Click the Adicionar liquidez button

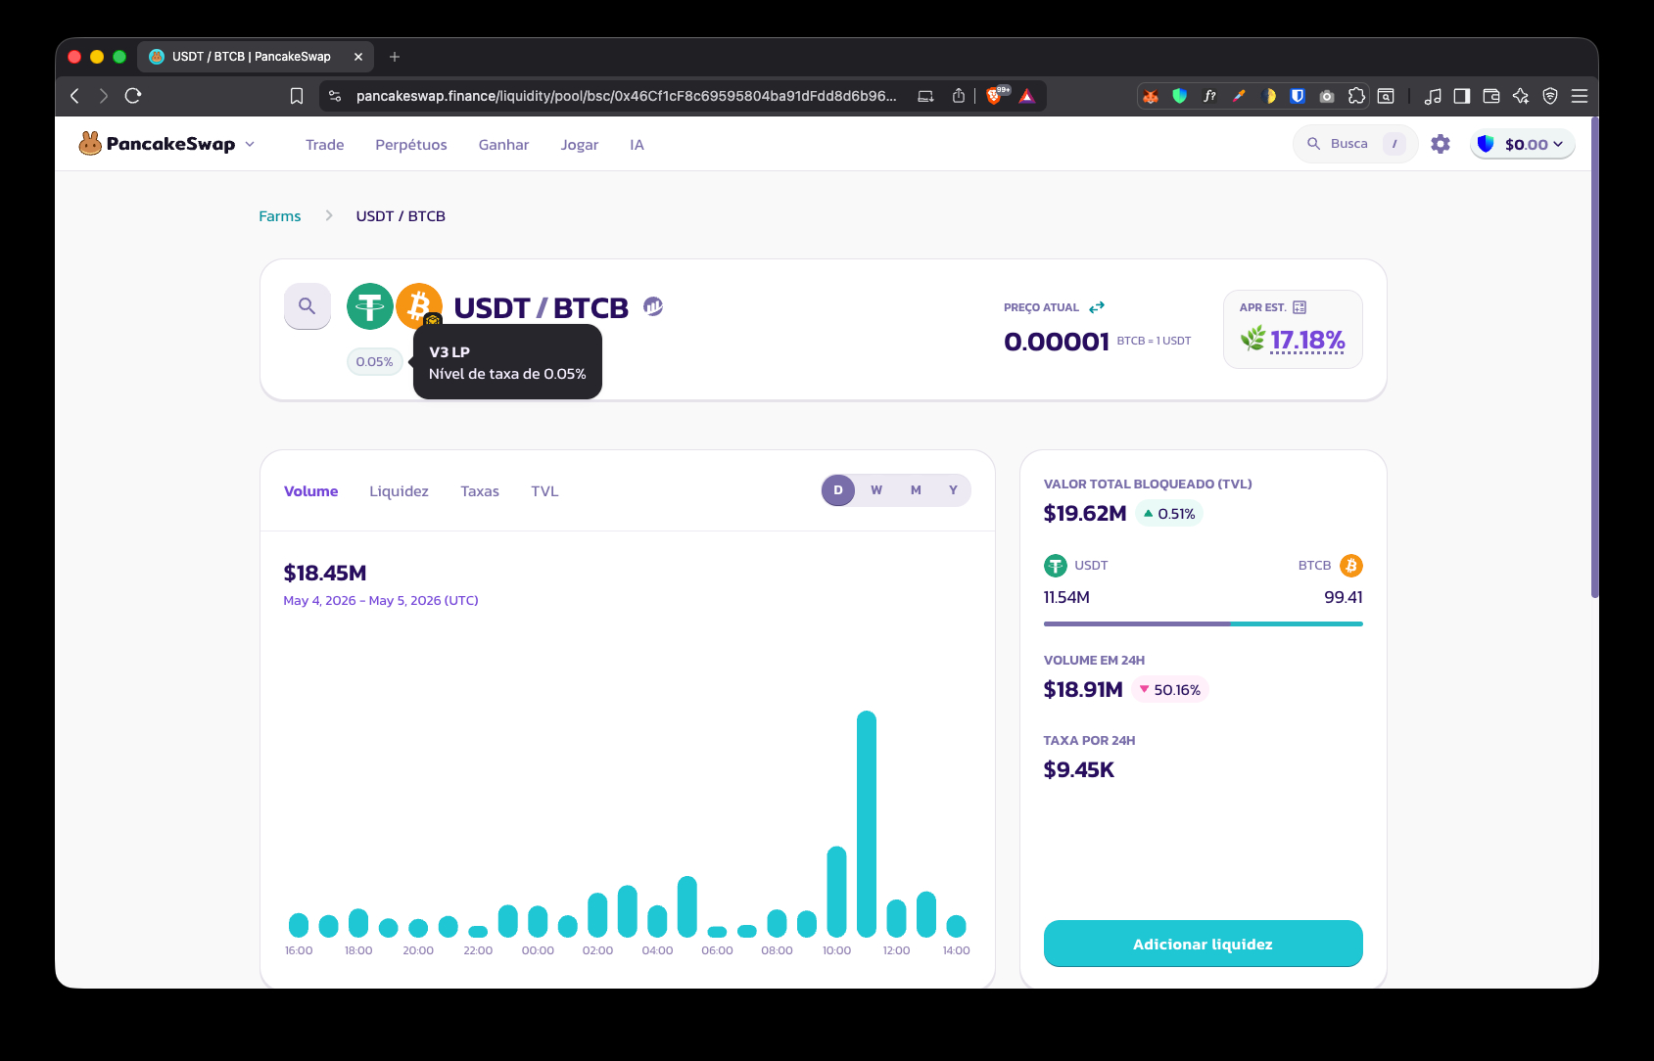(x=1204, y=944)
